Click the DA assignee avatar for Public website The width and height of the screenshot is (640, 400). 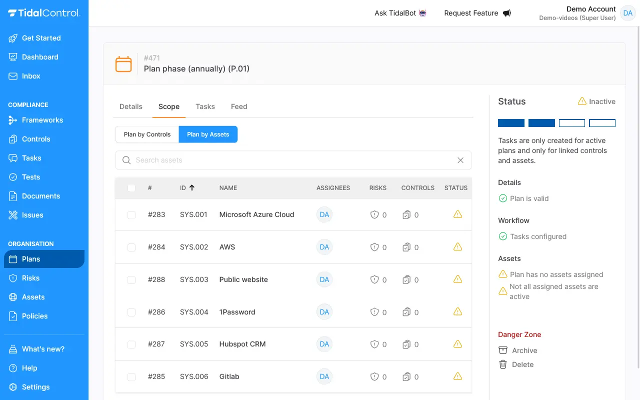click(324, 279)
